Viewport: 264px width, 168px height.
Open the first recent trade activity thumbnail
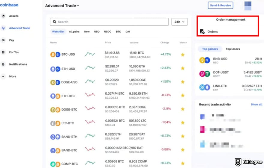click(x=202, y=116)
